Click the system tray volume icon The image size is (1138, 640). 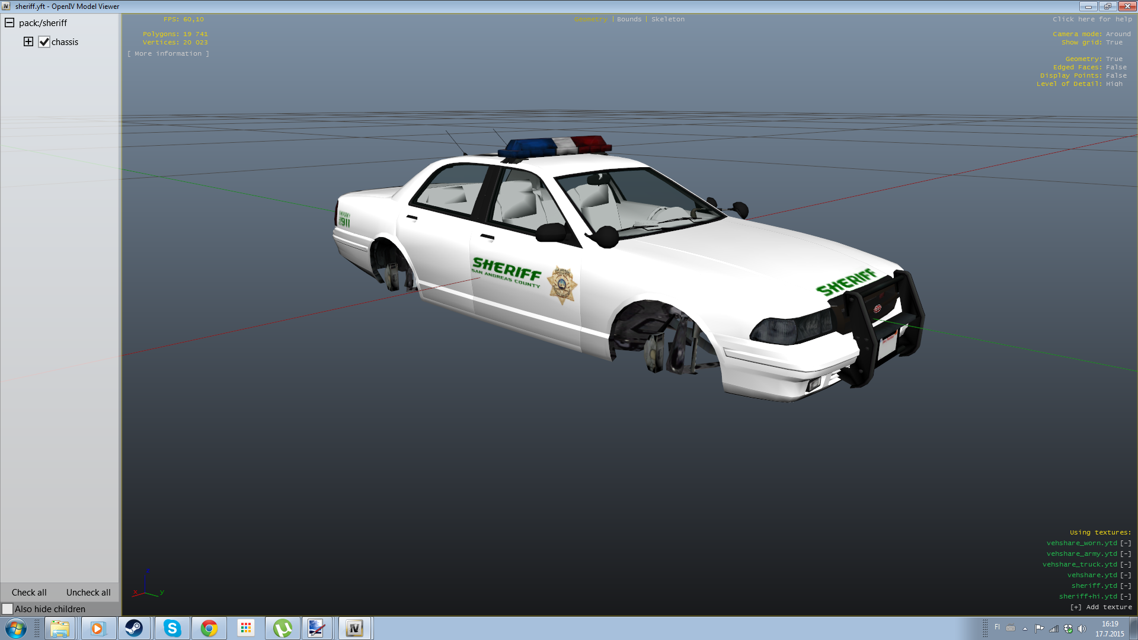click(1082, 629)
